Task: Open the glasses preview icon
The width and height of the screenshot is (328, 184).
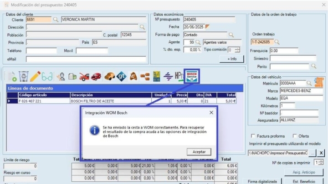Action: pos(47,76)
